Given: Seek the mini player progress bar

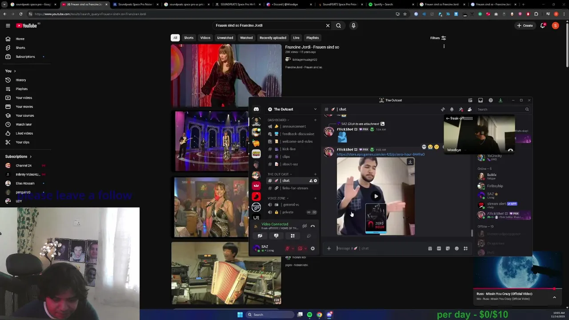Looking at the screenshot, I should tap(517, 289).
